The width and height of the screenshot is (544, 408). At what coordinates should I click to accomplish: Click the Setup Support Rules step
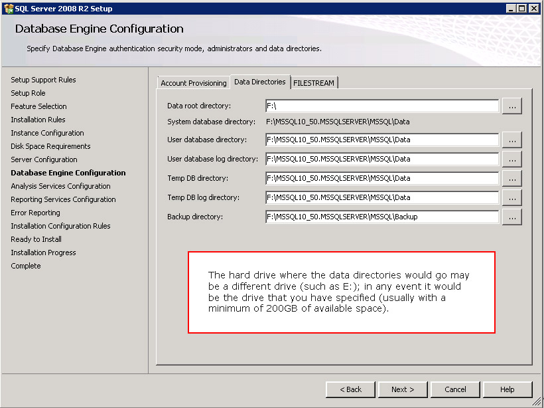[x=43, y=80]
